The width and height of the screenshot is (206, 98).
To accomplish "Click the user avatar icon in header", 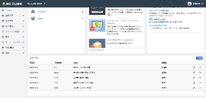I will click(189, 4).
